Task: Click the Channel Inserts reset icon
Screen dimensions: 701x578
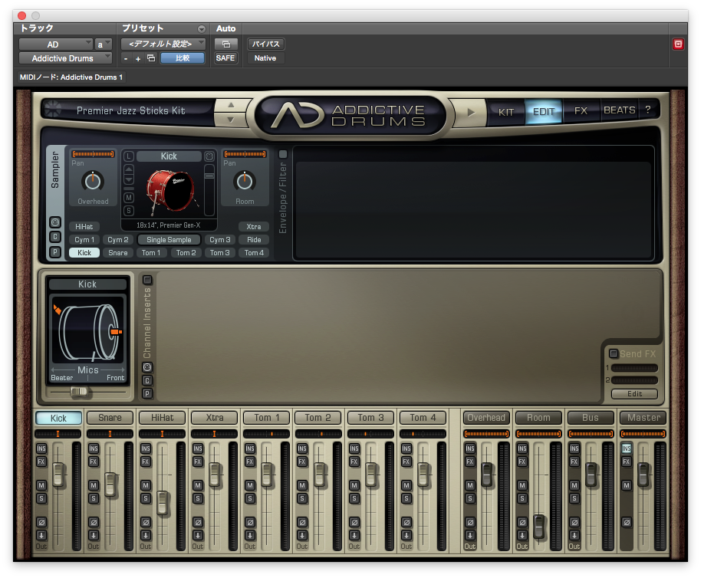Action: tap(147, 367)
